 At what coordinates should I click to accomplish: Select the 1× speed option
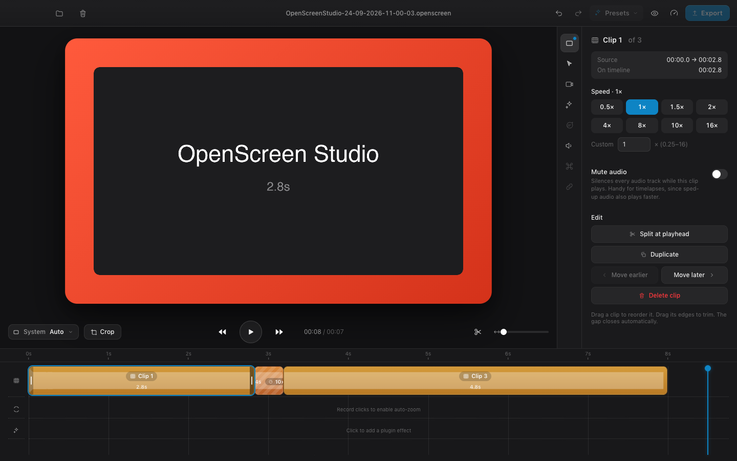tap(642, 107)
